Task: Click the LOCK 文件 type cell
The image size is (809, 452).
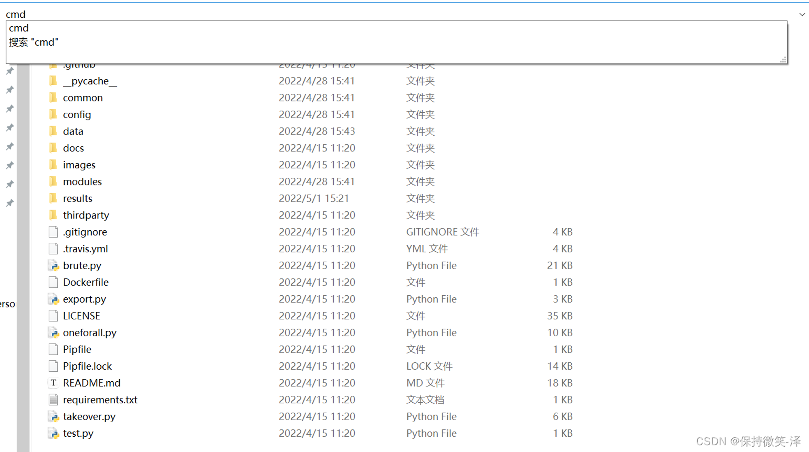Action: [429, 366]
